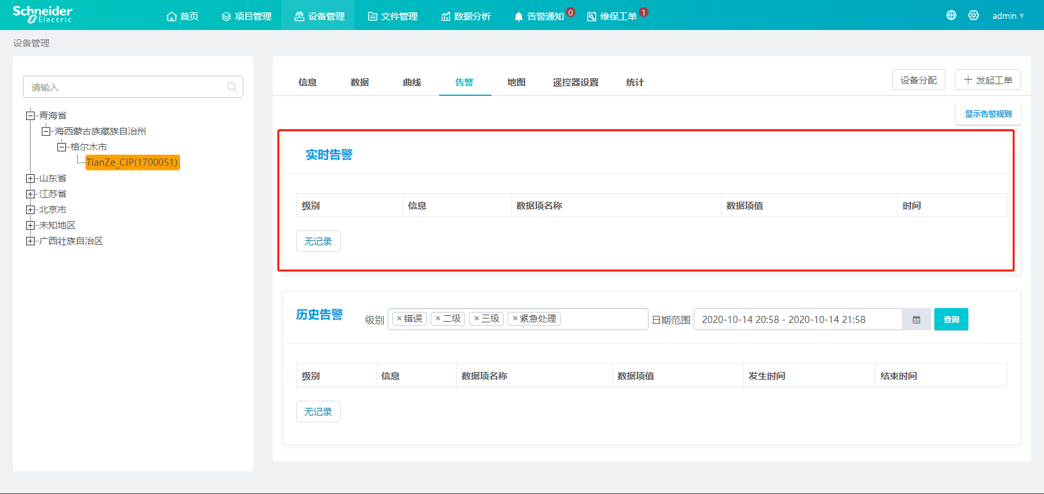This screenshot has height=494, width=1044.
Task: Remove the 错误 level tag
Action: tap(399, 318)
